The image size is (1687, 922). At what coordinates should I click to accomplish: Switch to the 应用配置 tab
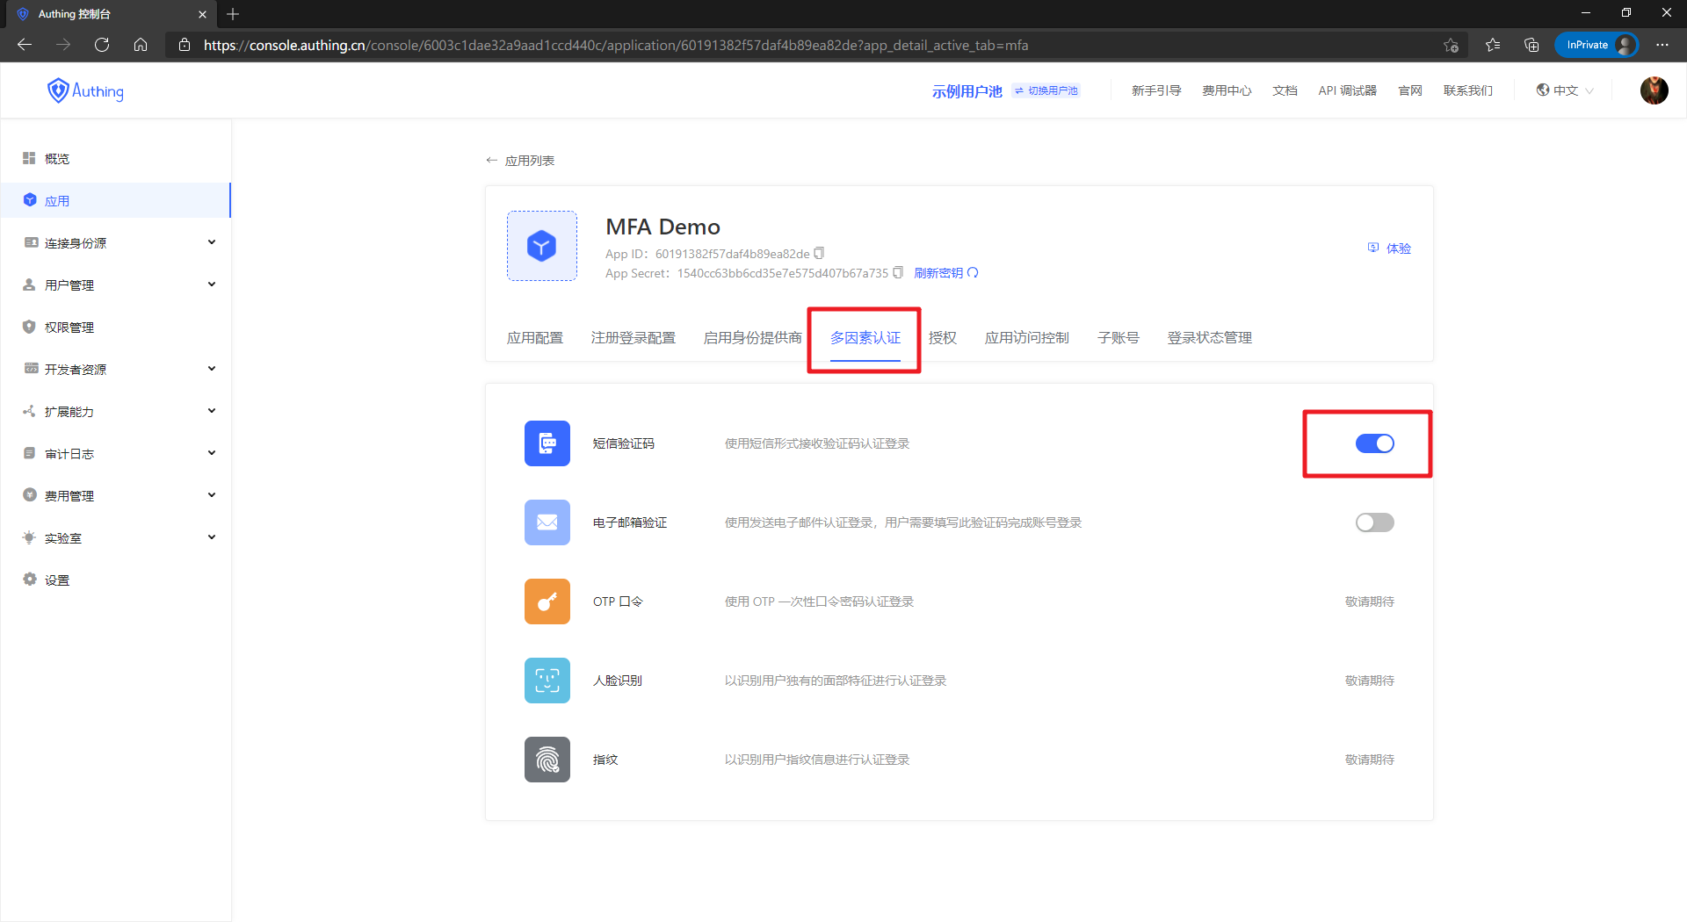click(x=534, y=338)
